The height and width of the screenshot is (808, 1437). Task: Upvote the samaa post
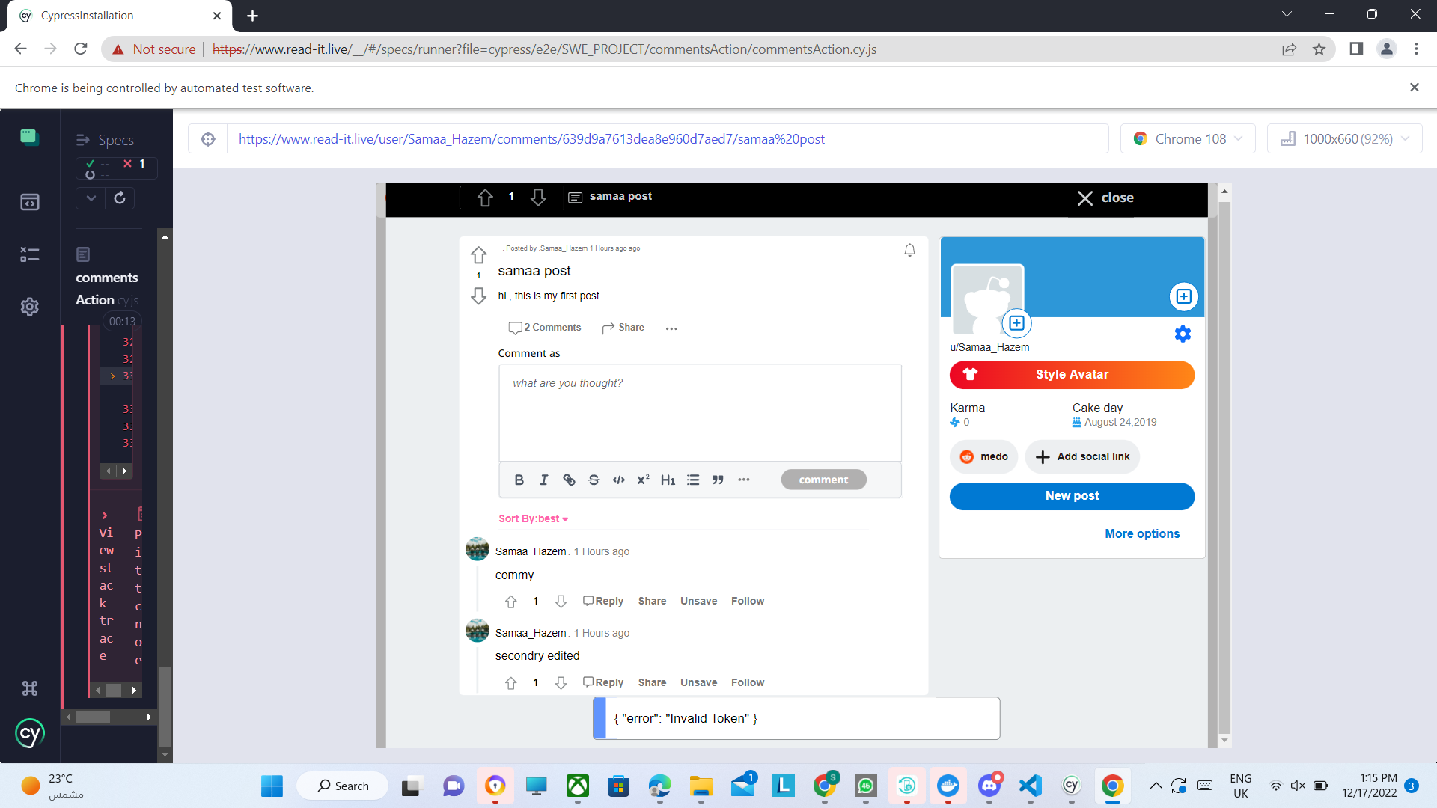pyautogui.click(x=479, y=255)
